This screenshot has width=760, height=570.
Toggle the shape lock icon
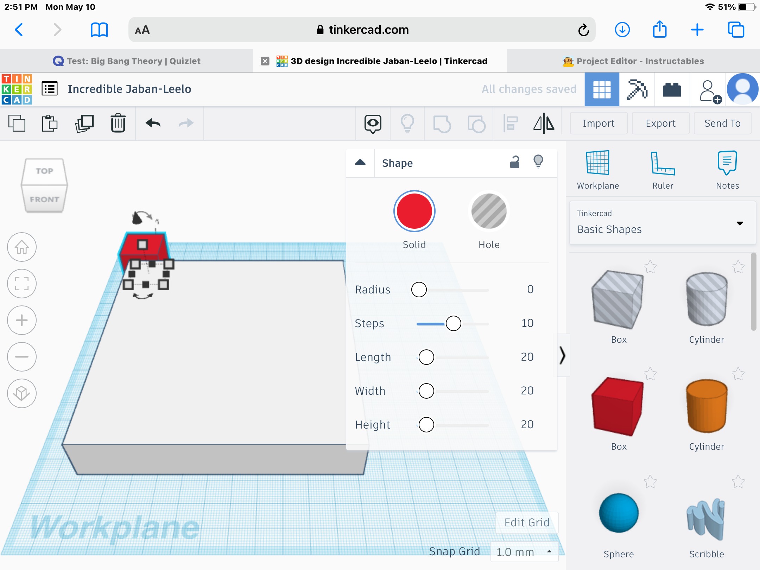point(514,163)
